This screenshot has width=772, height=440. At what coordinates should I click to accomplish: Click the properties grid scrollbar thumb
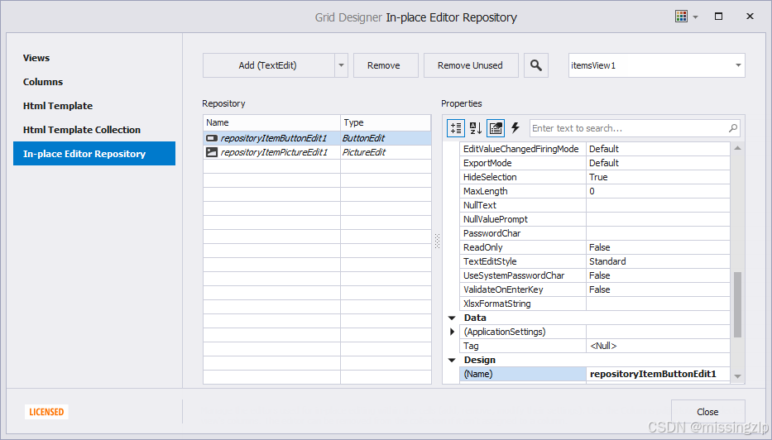737,304
